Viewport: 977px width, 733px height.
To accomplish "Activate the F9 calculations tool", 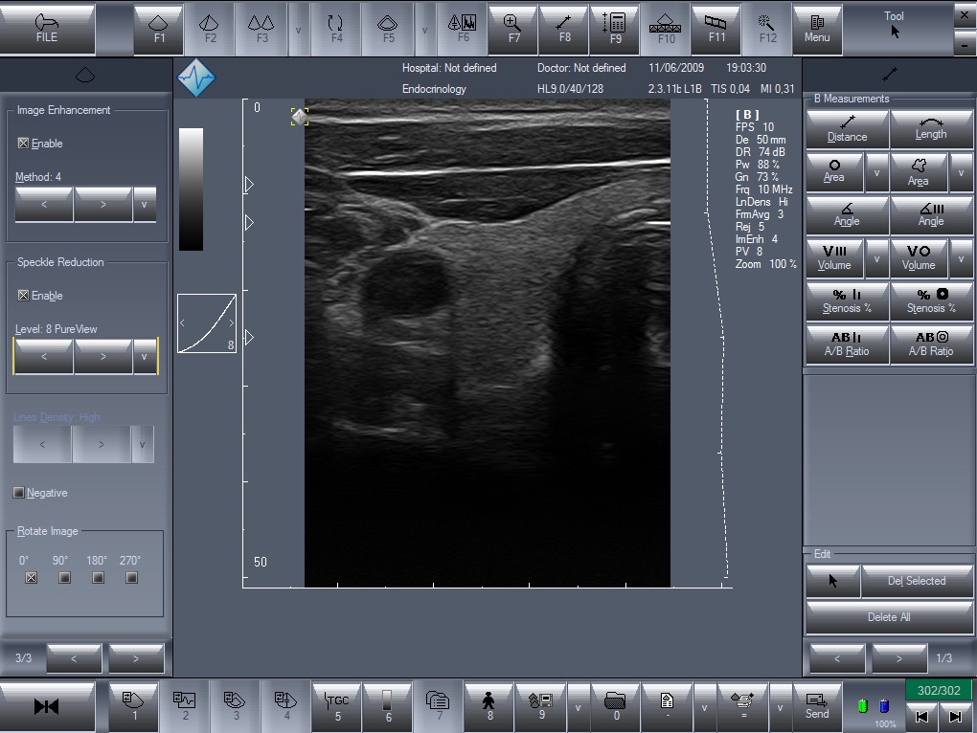I will click(x=615, y=29).
